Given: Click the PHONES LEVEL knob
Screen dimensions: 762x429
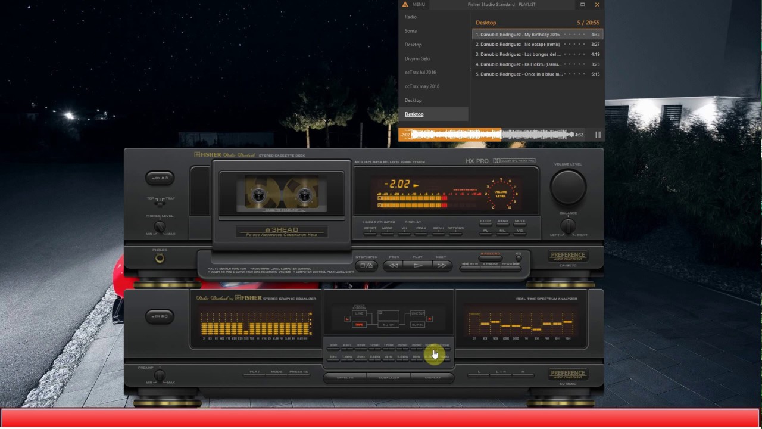Looking at the screenshot, I should pyautogui.click(x=160, y=226).
